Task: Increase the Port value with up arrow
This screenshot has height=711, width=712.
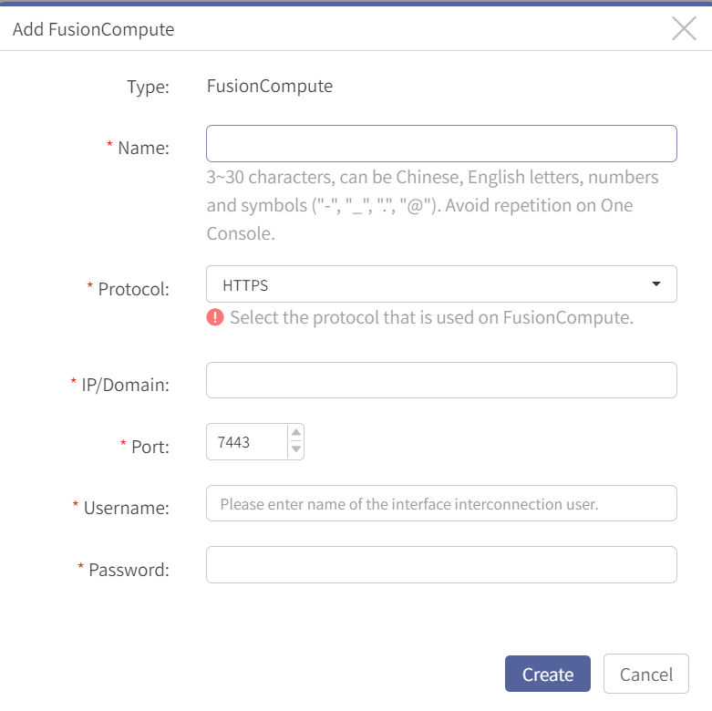Action: coord(296,432)
